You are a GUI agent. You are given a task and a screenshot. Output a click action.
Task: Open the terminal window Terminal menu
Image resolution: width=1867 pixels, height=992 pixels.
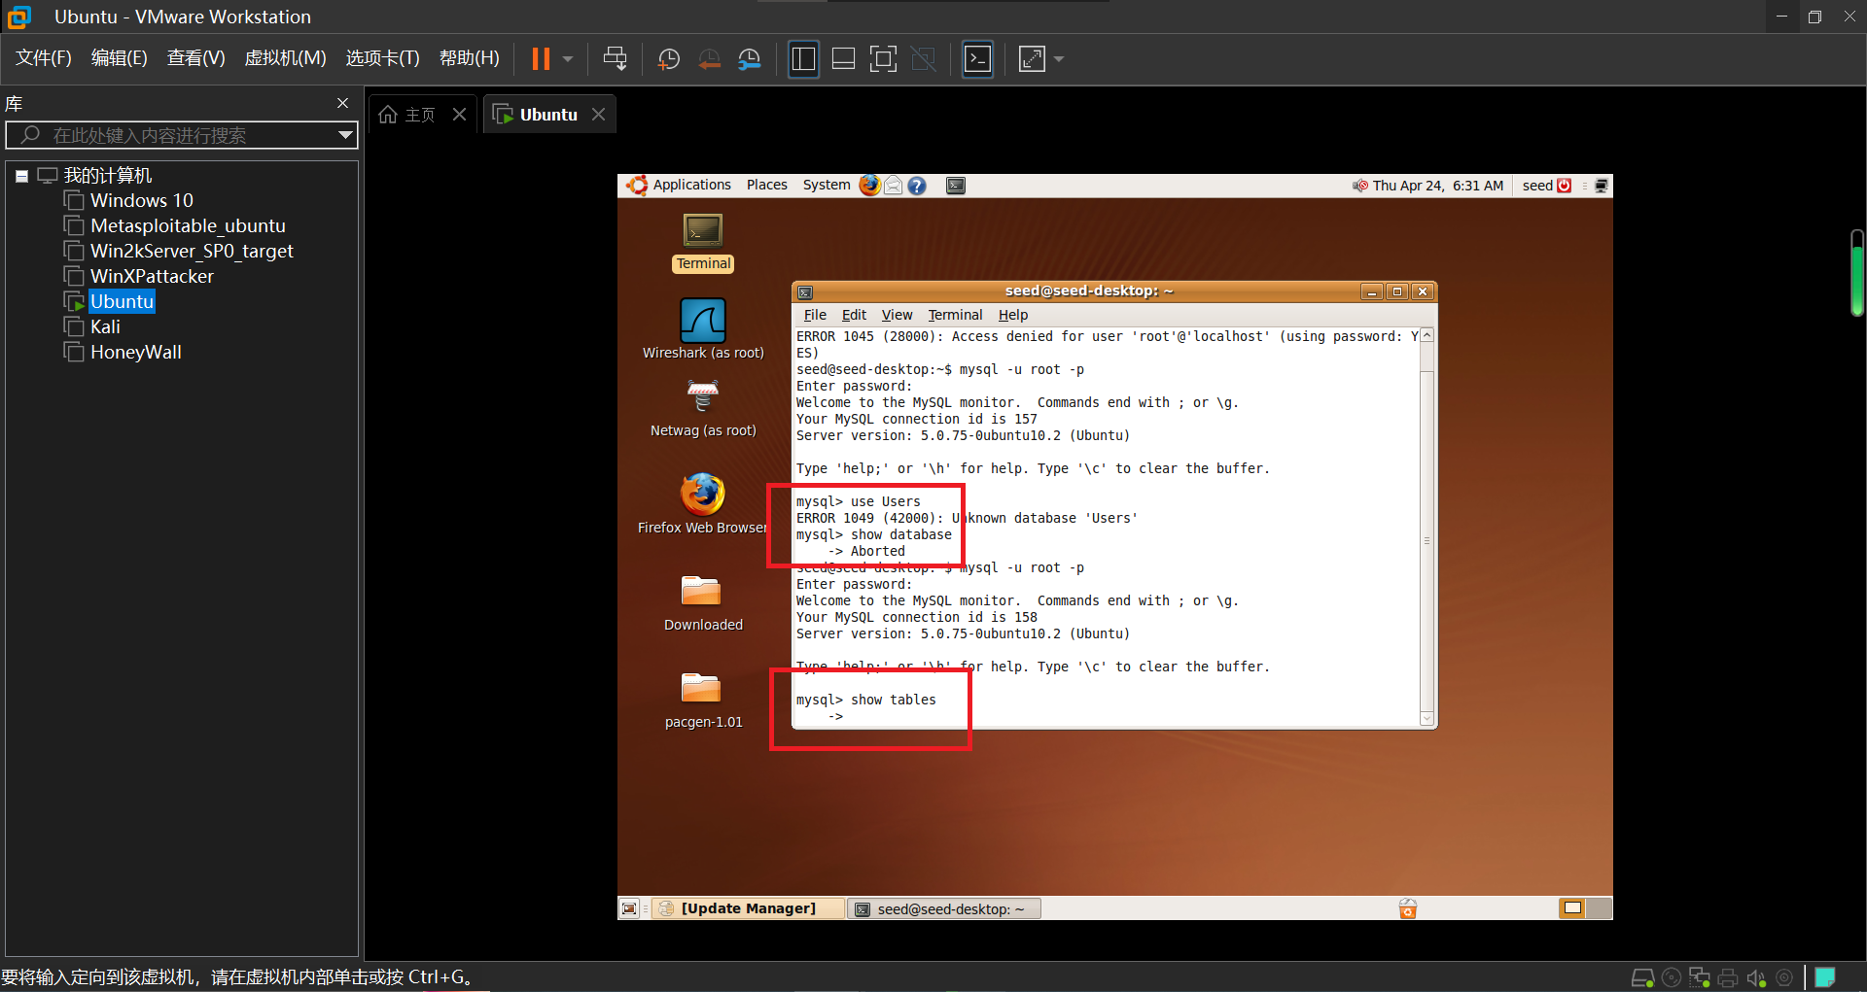[955, 315]
